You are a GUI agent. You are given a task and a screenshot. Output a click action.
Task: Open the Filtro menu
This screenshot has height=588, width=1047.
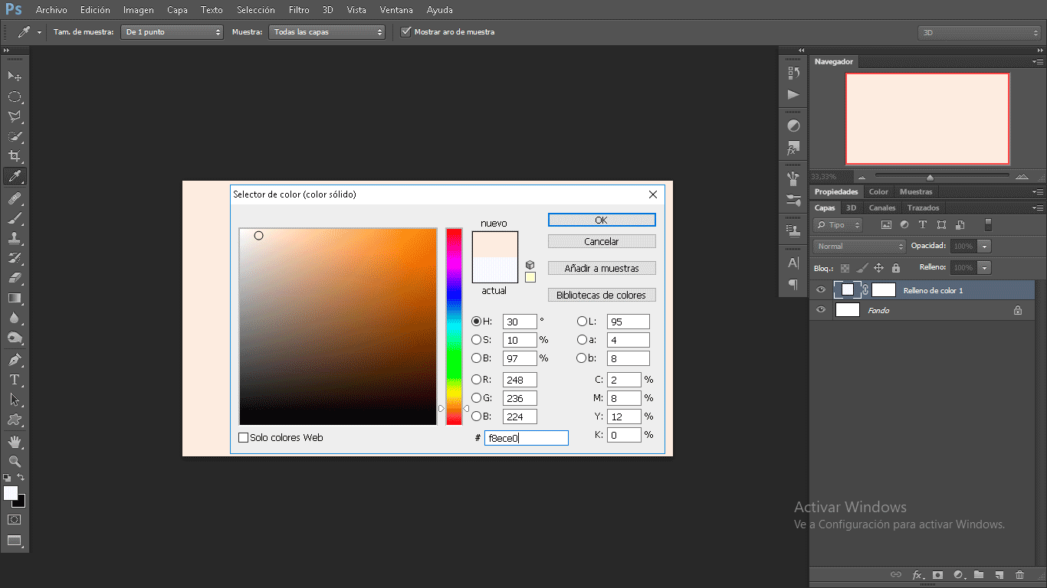coord(299,10)
